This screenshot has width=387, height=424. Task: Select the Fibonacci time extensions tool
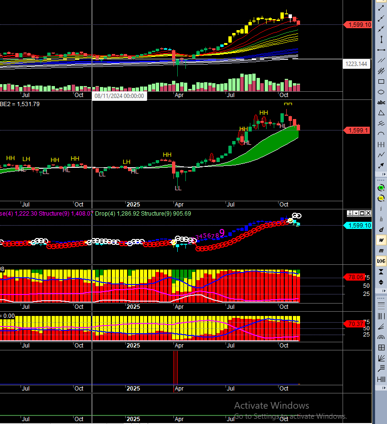pyautogui.click(x=381, y=379)
